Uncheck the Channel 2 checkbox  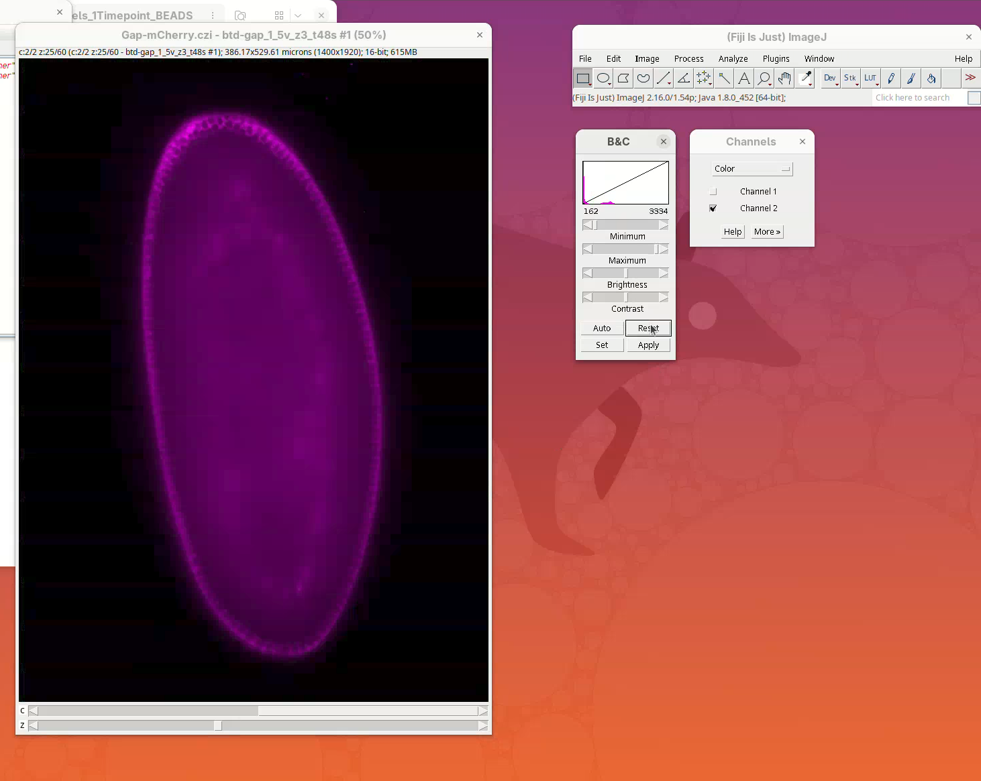point(713,208)
